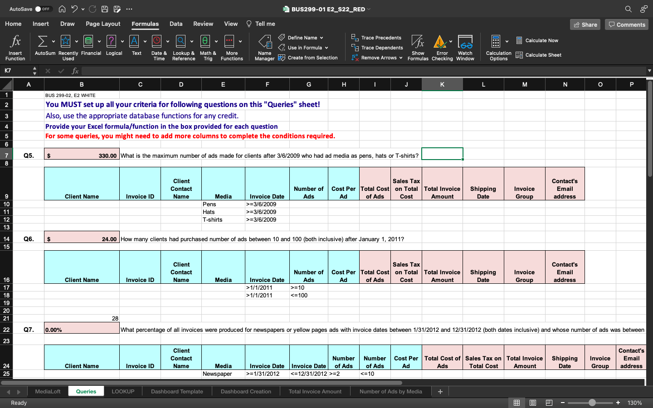Expand the Define Name dropdown
This screenshot has width=653, height=408.
pyautogui.click(x=322, y=38)
